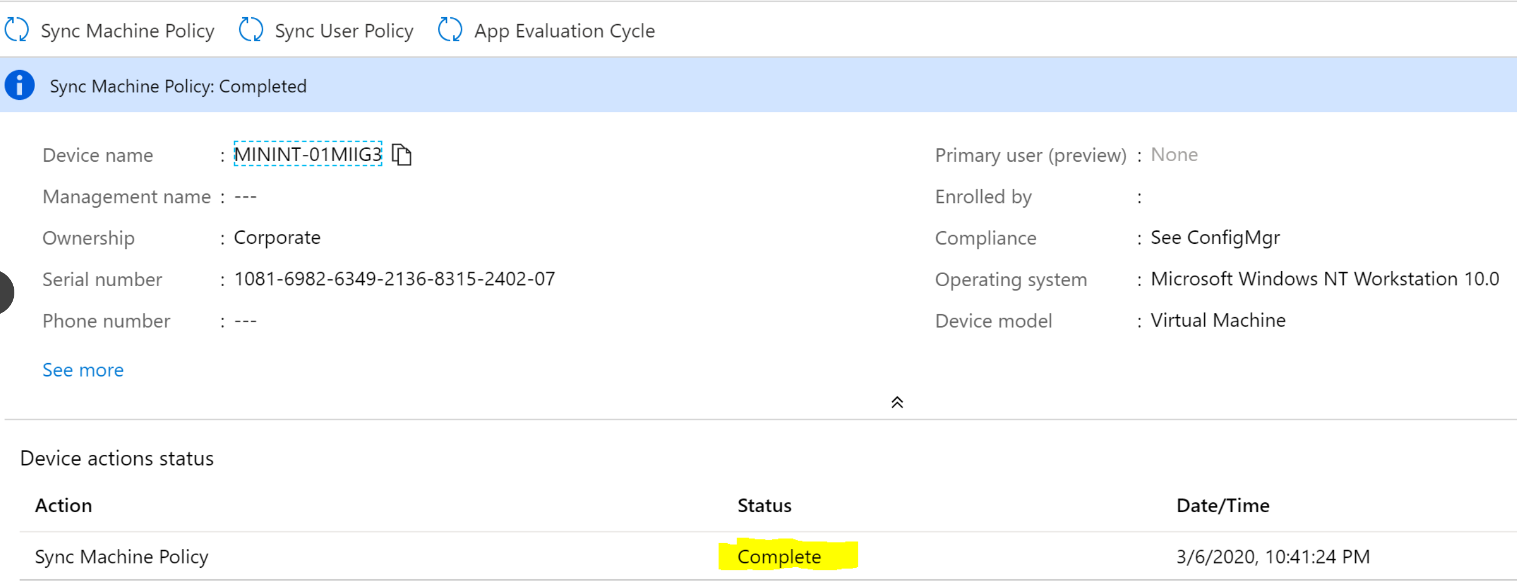1517x585 pixels.
Task: Open the dark side handle at left edge
Action: point(6,292)
